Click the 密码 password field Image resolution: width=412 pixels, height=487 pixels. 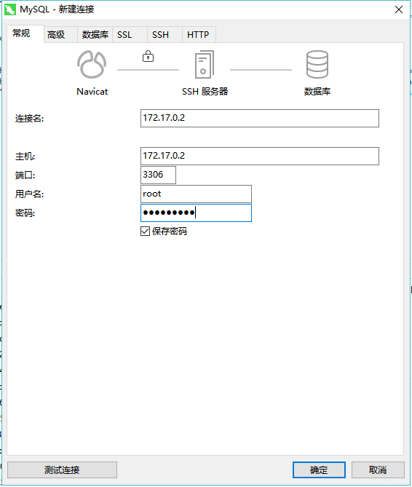coord(196,213)
